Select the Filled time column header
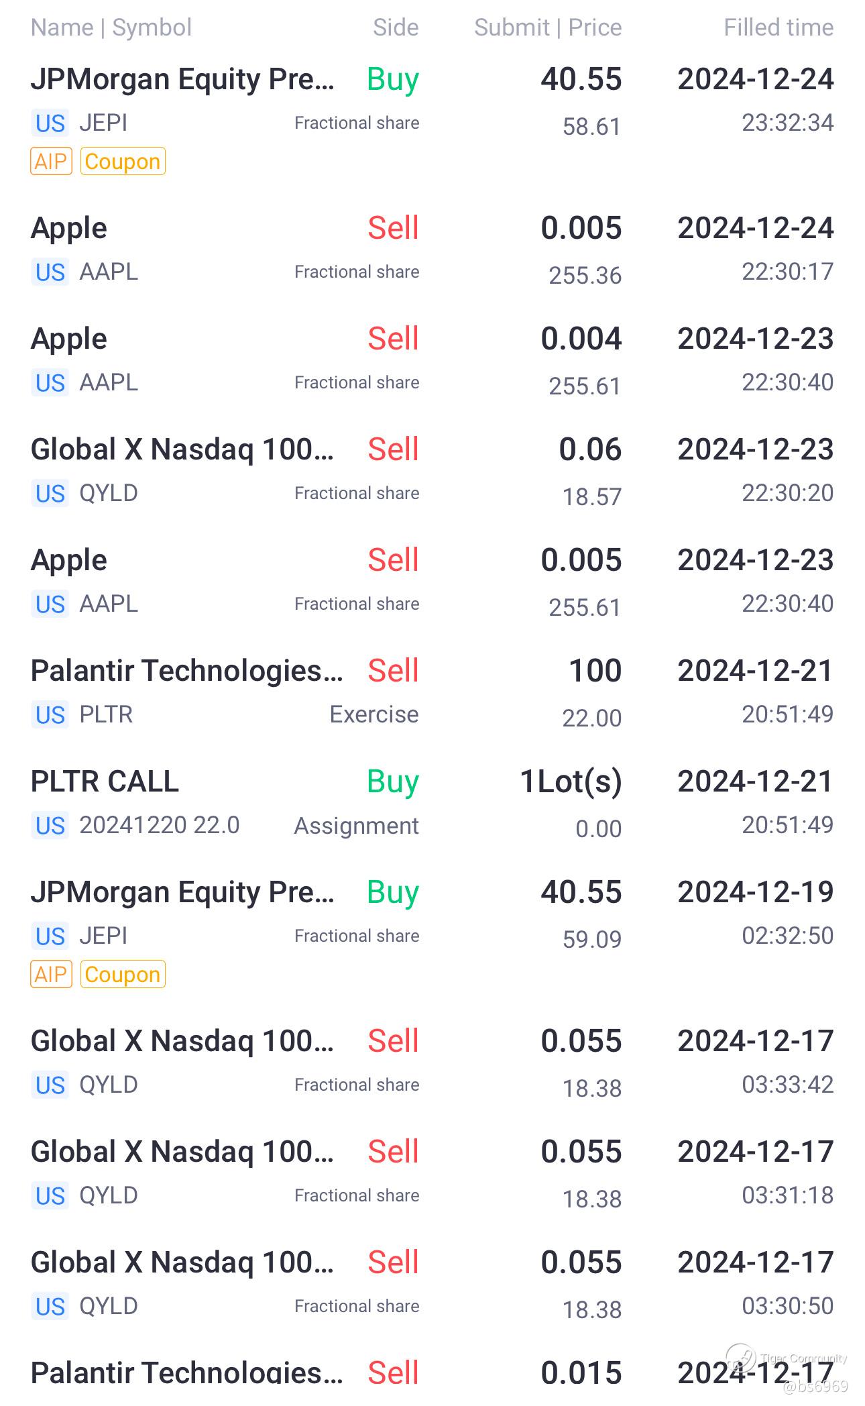 click(x=778, y=28)
